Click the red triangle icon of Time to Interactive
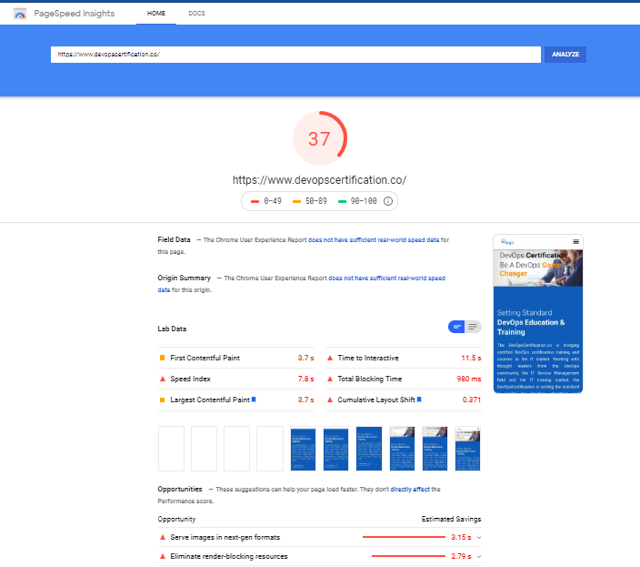The width and height of the screenshot is (640, 567). [330, 358]
